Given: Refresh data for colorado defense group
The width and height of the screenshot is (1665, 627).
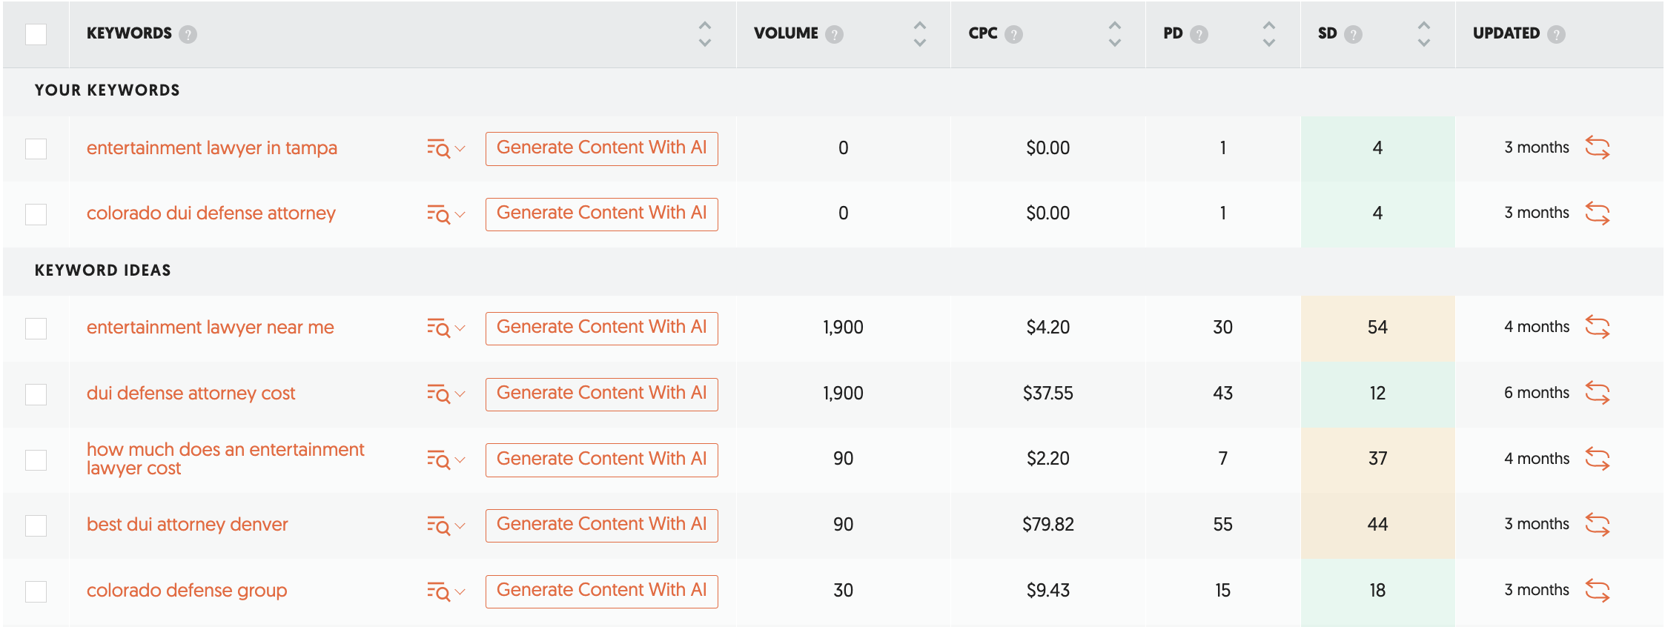Looking at the screenshot, I should pos(1597,591).
